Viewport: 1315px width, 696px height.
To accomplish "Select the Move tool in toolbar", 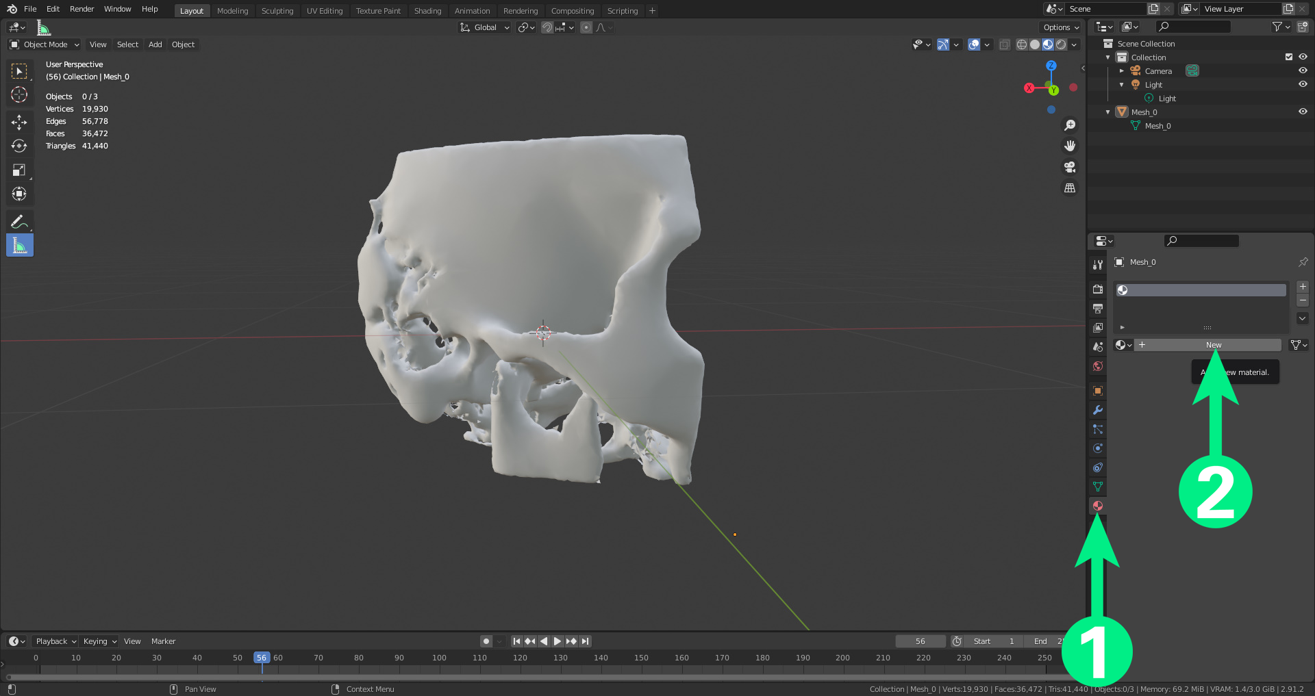I will pos(19,122).
